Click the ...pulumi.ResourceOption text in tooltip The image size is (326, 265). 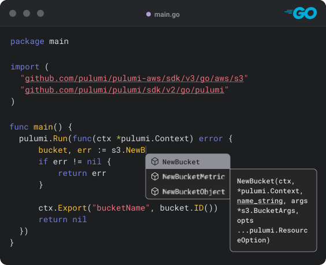[272, 235]
